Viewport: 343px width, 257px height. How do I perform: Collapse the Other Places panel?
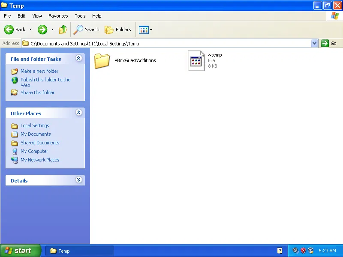79,113
